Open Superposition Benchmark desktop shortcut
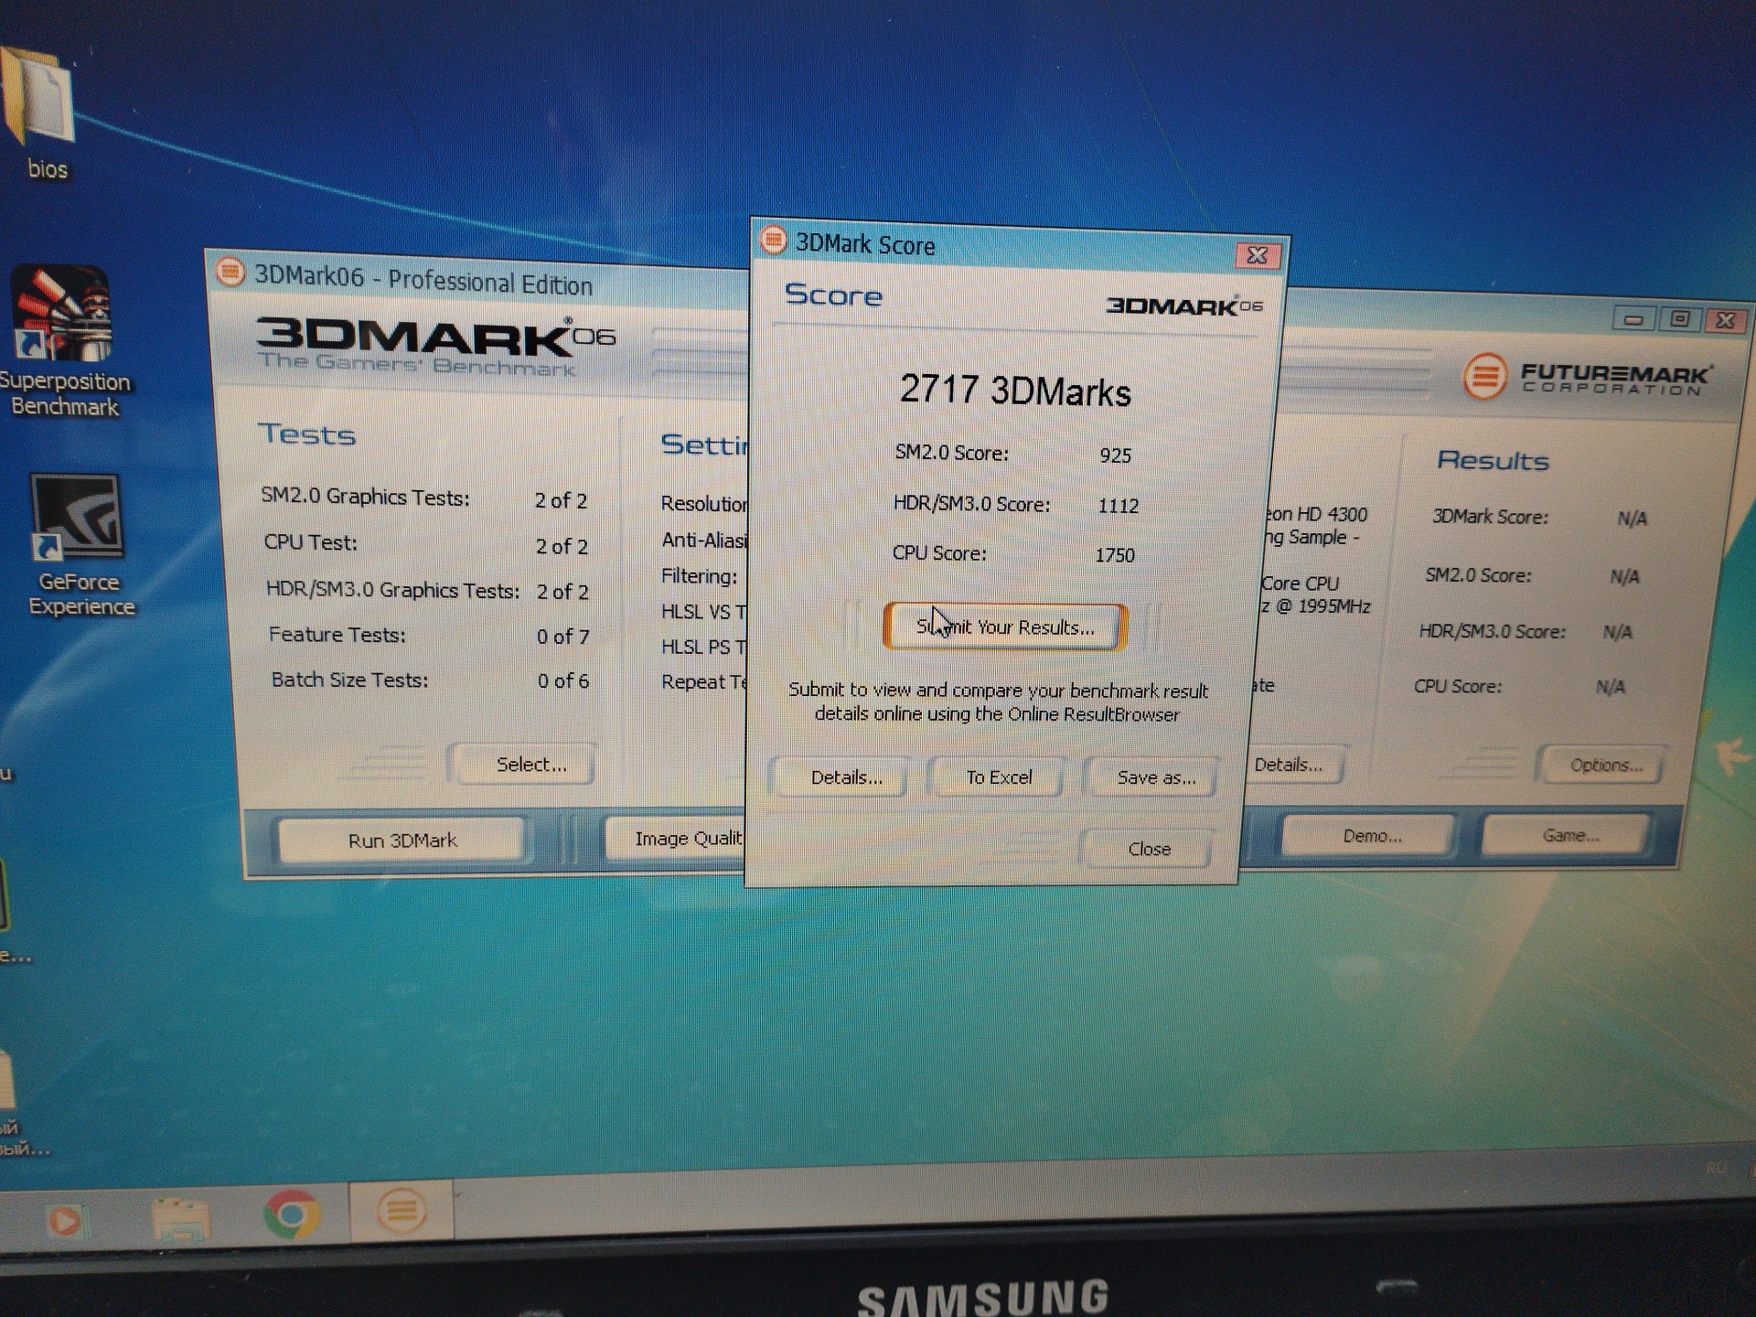This screenshot has width=1756, height=1317. click(x=64, y=343)
